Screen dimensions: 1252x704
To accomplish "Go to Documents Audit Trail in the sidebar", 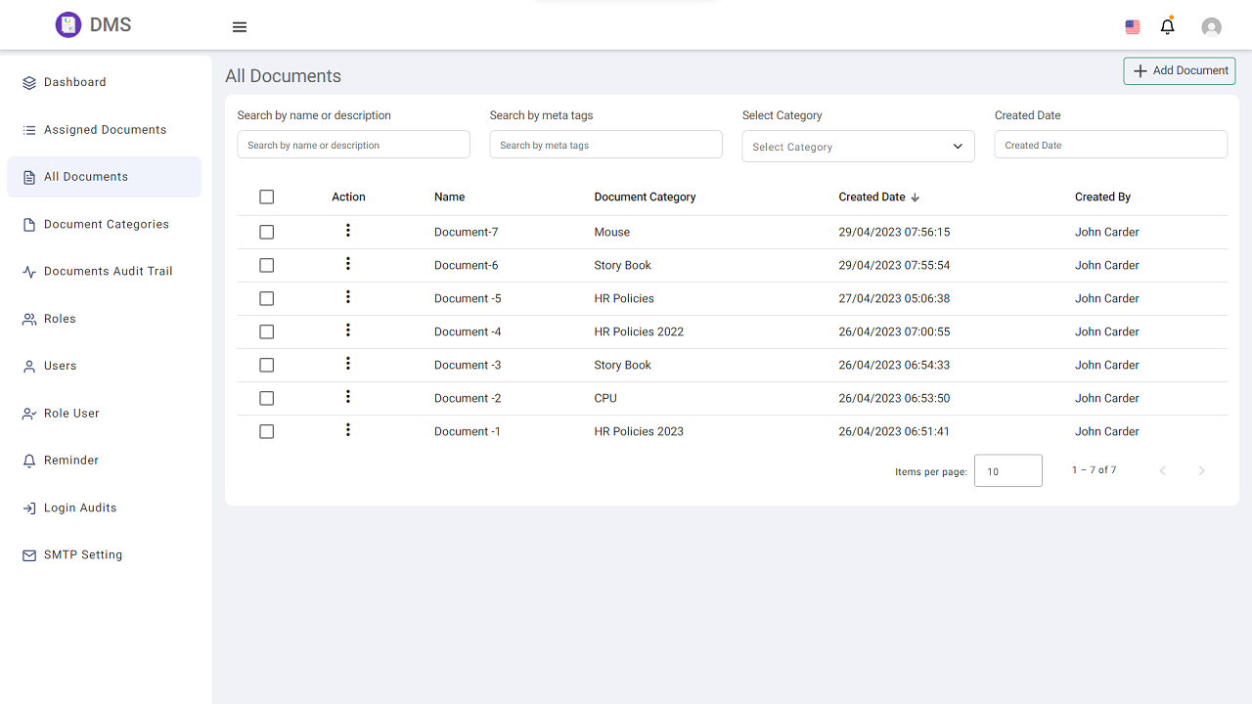I will click(108, 272).
